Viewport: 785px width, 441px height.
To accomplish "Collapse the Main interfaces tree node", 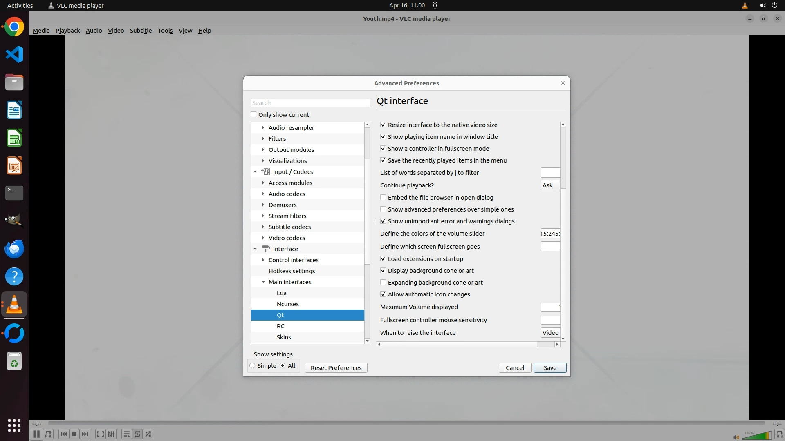I will [263, 282].
